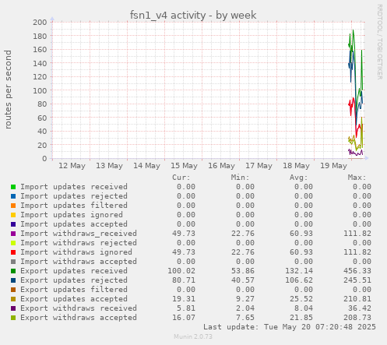The height and width of the screenshot is (345, 387).
Task: Click the 'Max:' column header
Action: [x=357, y=178]
